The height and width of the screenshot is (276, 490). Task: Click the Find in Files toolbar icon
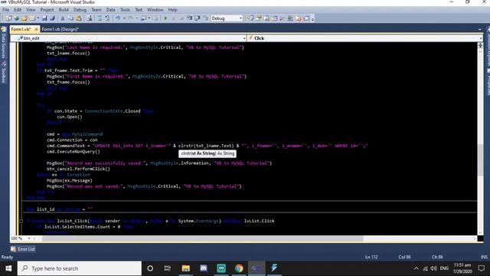coord(90,18)
